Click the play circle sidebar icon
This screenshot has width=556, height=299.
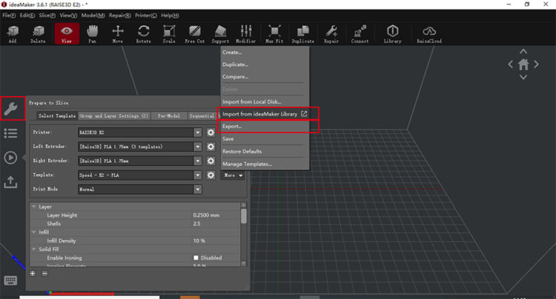tap(10, 158)
